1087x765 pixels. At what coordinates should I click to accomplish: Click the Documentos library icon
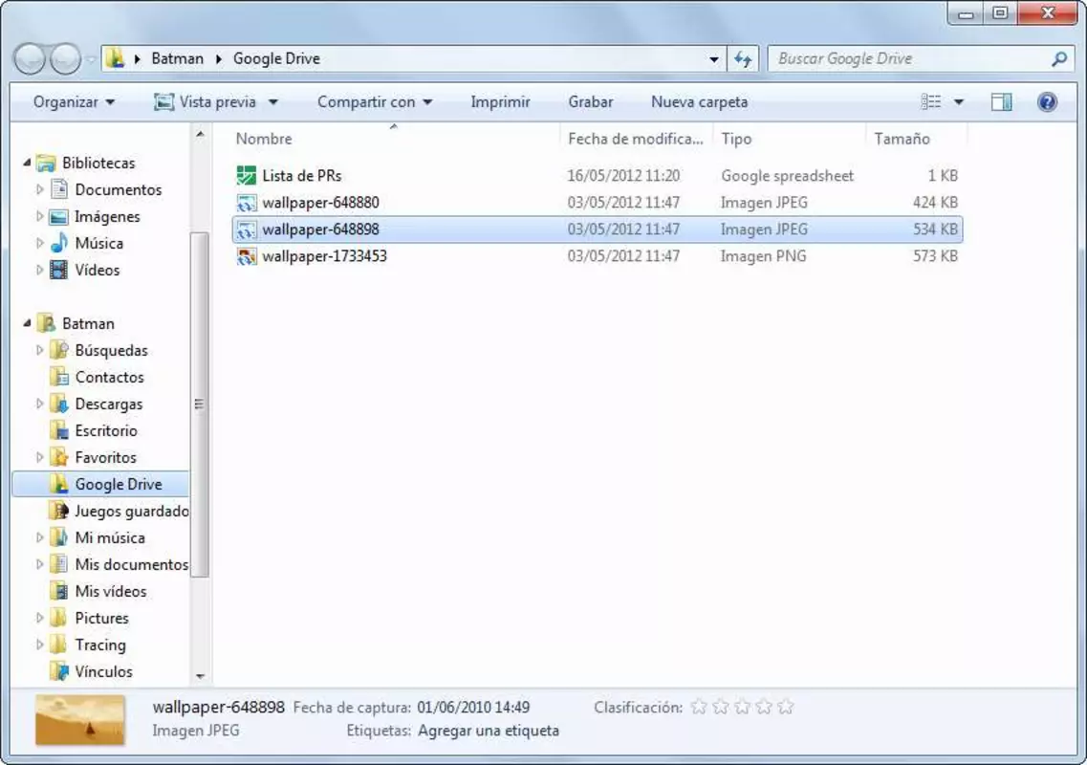(x=59, y=189)
